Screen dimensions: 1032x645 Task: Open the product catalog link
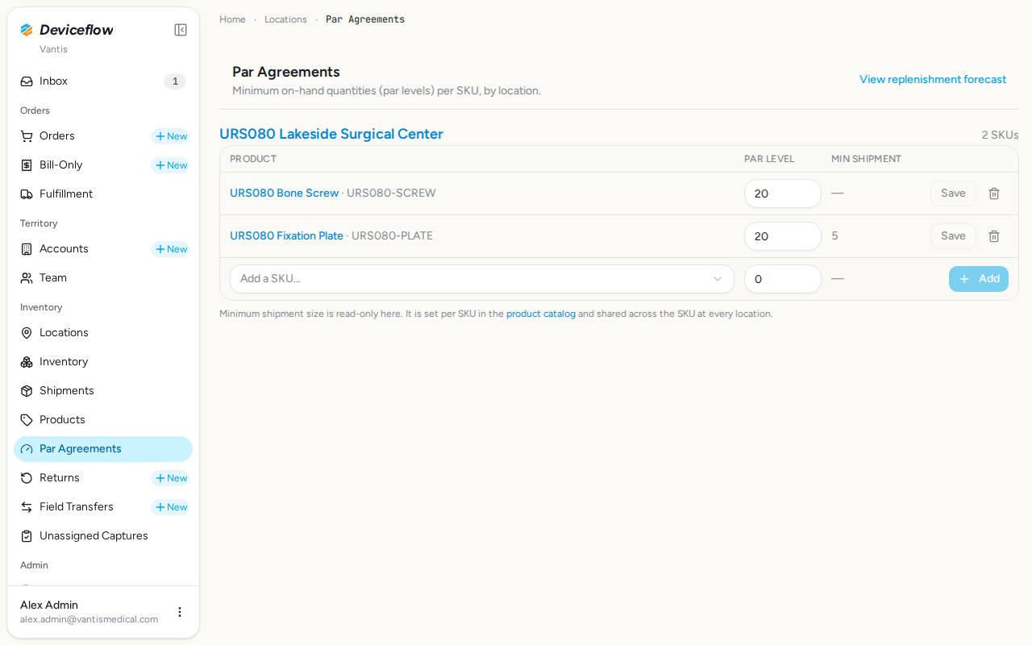[541, 314]
